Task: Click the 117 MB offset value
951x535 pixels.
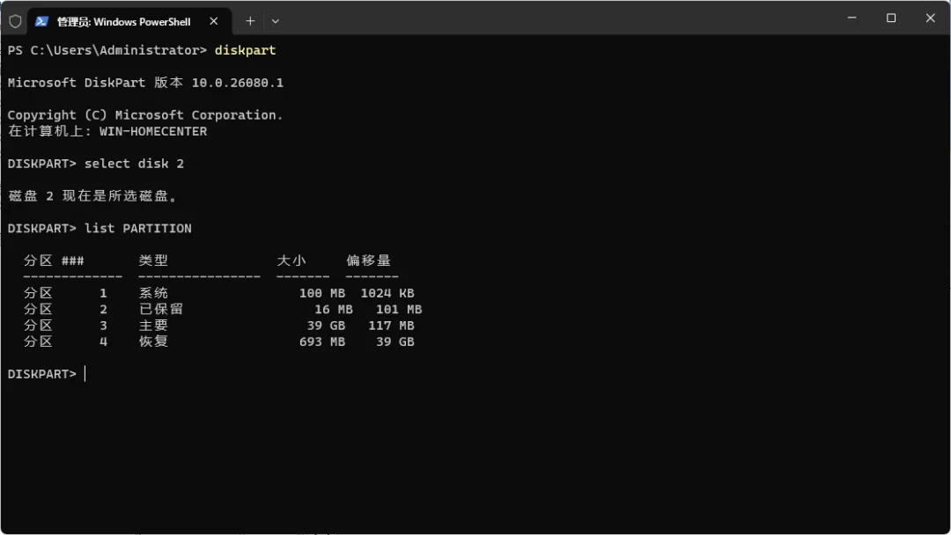Action: [x=391, y=326]
